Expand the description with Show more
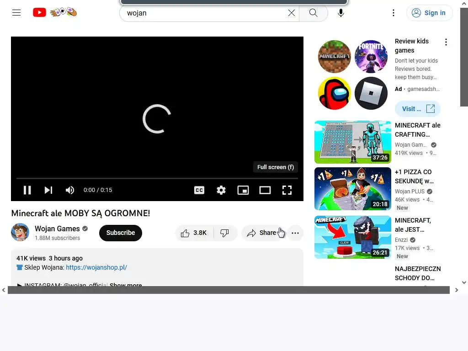The width and height of the screenshot is (468, 351). [126, 284]
